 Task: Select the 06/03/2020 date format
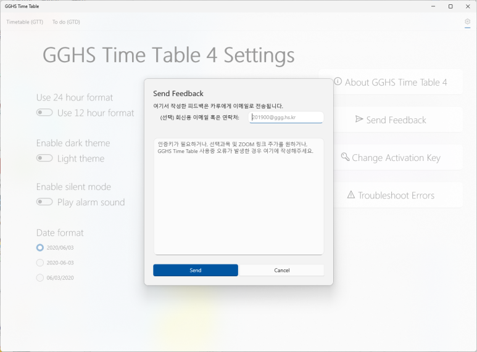40,277
